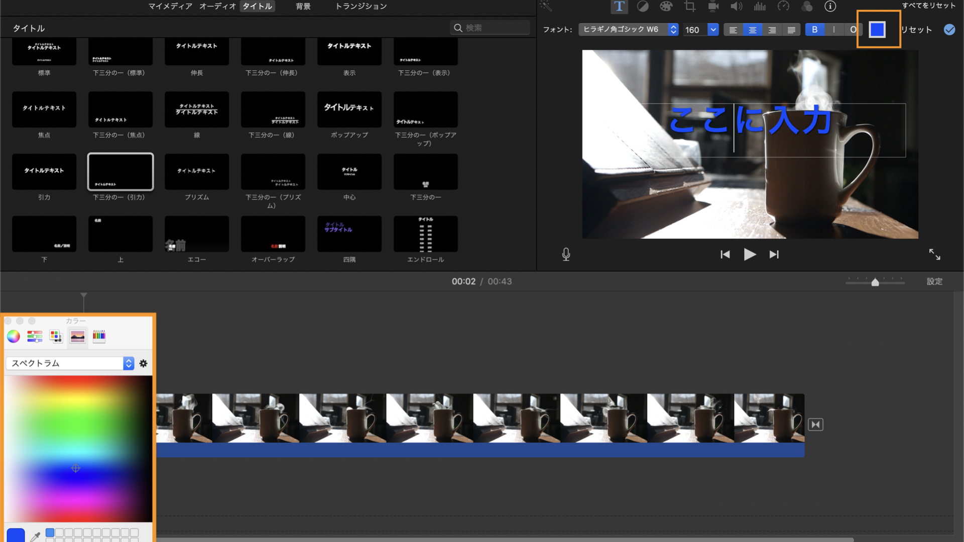Click the voiceover microphone icon
This screenshot has width=964, height=542.
pos(566,254)
